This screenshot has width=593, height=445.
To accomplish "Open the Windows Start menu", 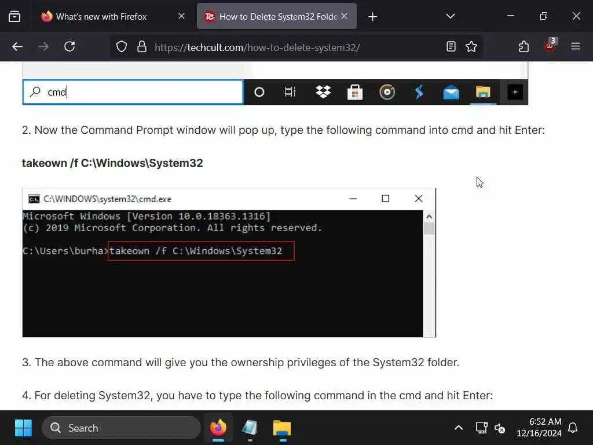I will (x=23, y=428).
